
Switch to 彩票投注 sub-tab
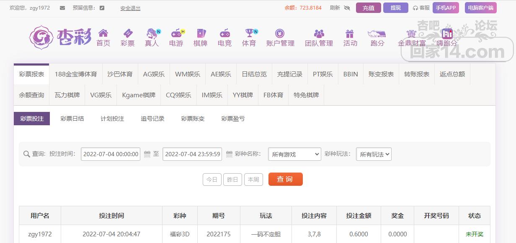tap(32, 119)
